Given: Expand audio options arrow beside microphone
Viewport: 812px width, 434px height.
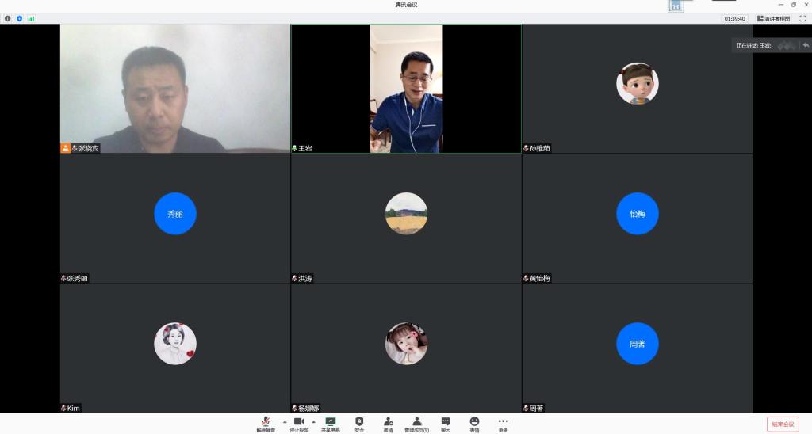Looking at the screenshot, I should click(284, 421).
